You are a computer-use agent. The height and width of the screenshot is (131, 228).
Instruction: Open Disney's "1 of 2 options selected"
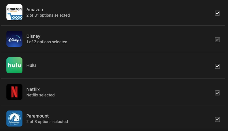(x=47, y=42)
